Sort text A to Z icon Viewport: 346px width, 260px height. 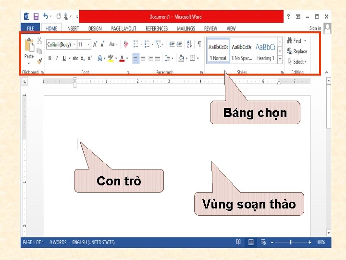pos(189,44)
